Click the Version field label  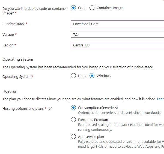click(x=8, y=35)
